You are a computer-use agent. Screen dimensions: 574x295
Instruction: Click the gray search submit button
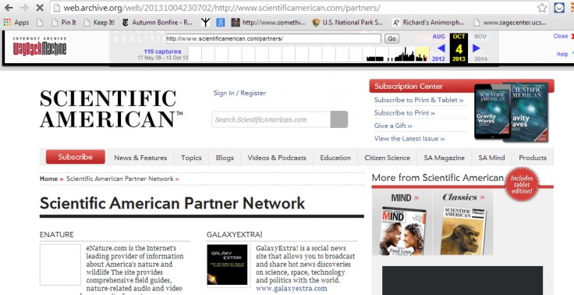click(339, 119)
